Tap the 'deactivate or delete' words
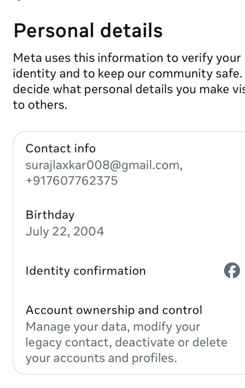The image size is (245, 388). tap(171, 343)
